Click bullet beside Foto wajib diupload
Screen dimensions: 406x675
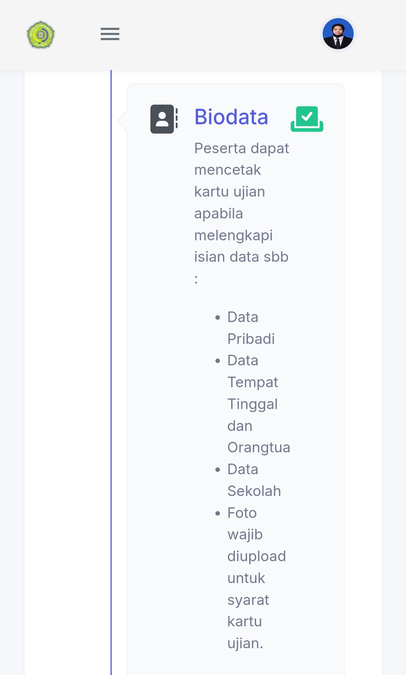click(x=218, y=513)
